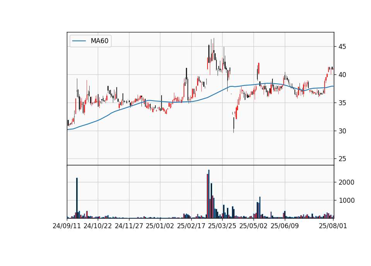Click the 25/06/09 date label

(285, 226)
